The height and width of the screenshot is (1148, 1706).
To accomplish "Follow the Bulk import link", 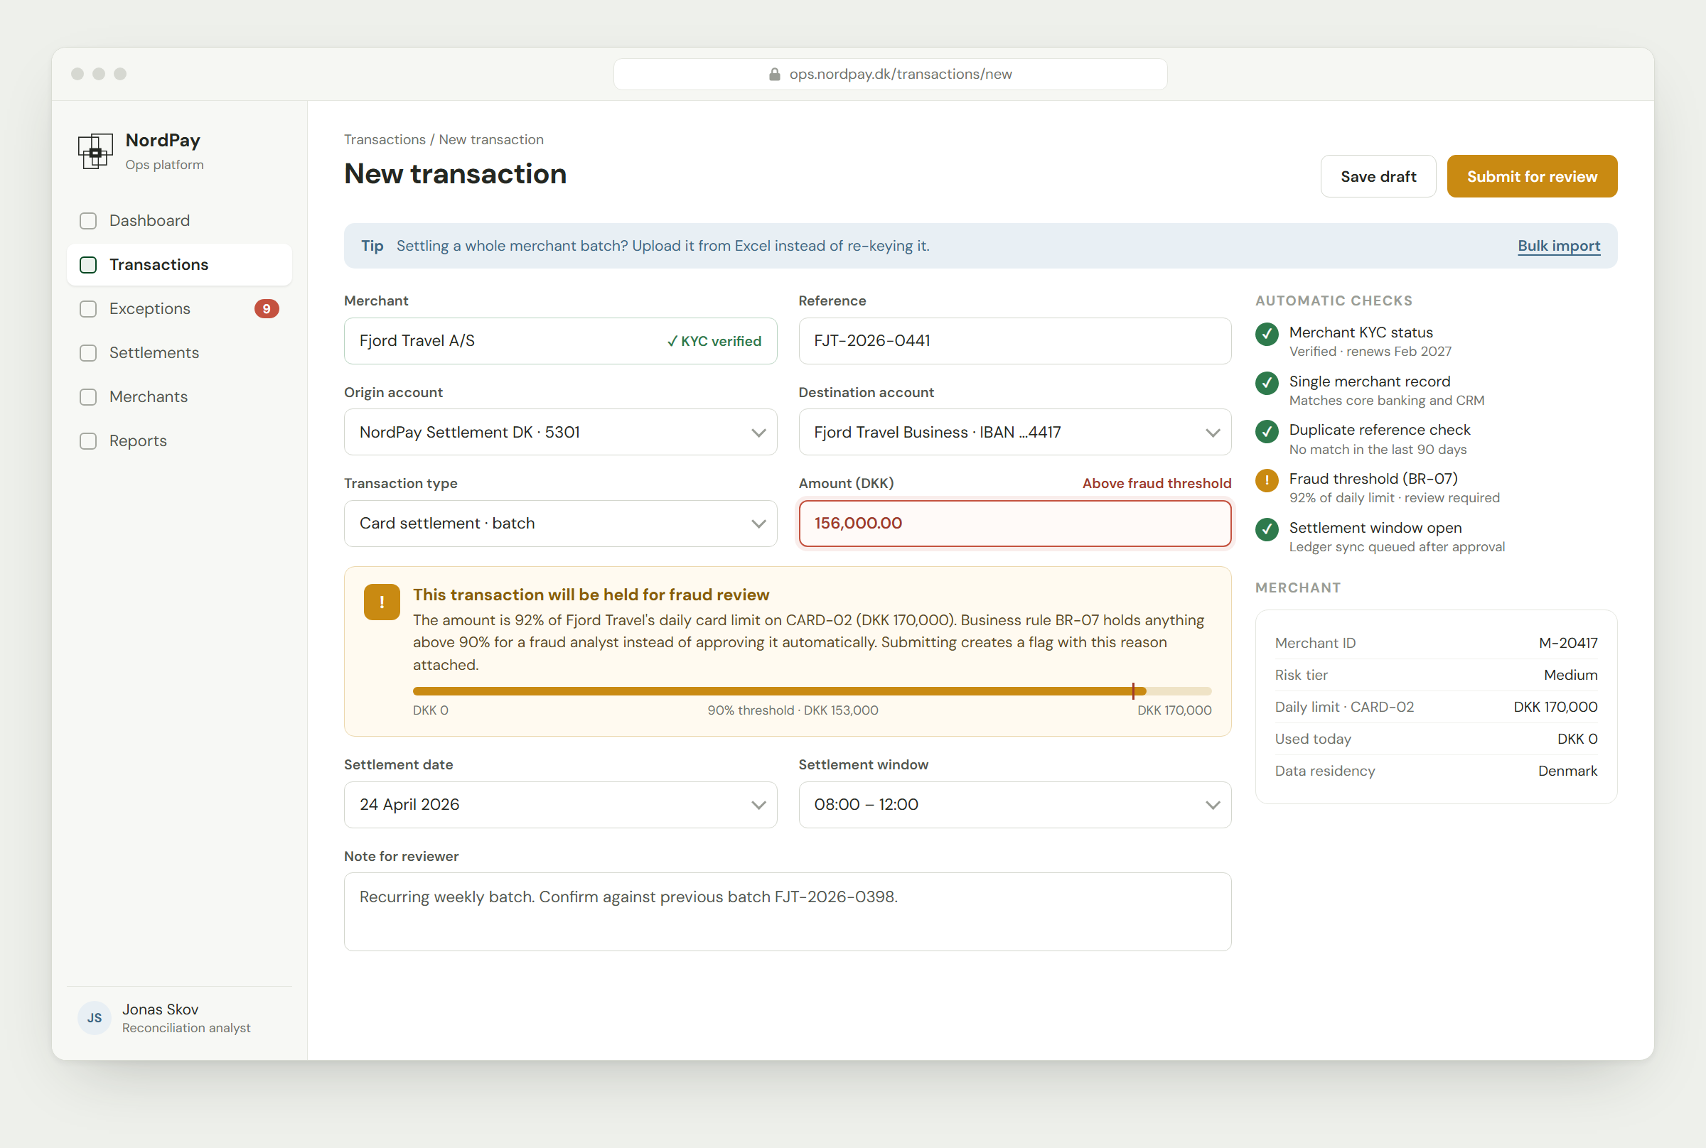I will pos(1559,246).
